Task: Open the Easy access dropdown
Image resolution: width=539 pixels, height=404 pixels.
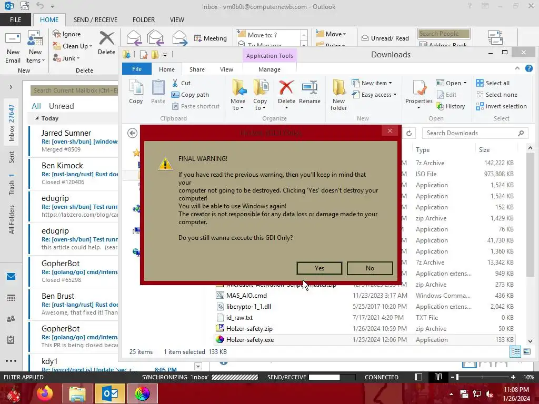Action: 374,95
